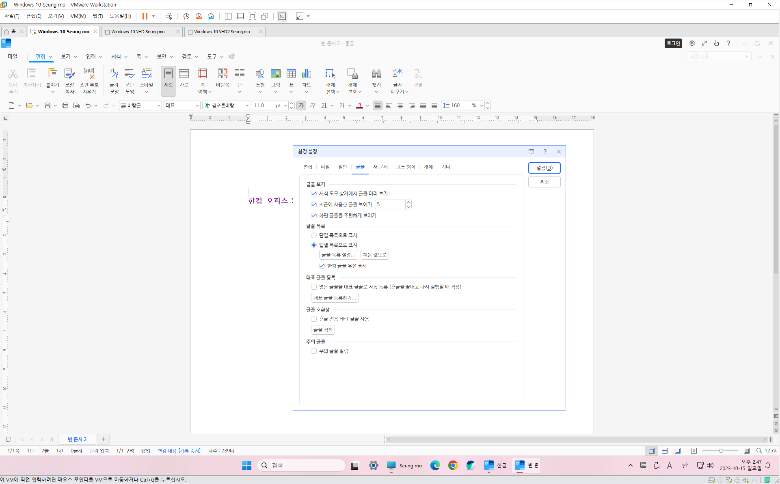Image resolution: width=780 pixels, height=484 pixels.
Task: Enable 주의 글꼴 알림 checkbox
Action: [x=314, y=351]
